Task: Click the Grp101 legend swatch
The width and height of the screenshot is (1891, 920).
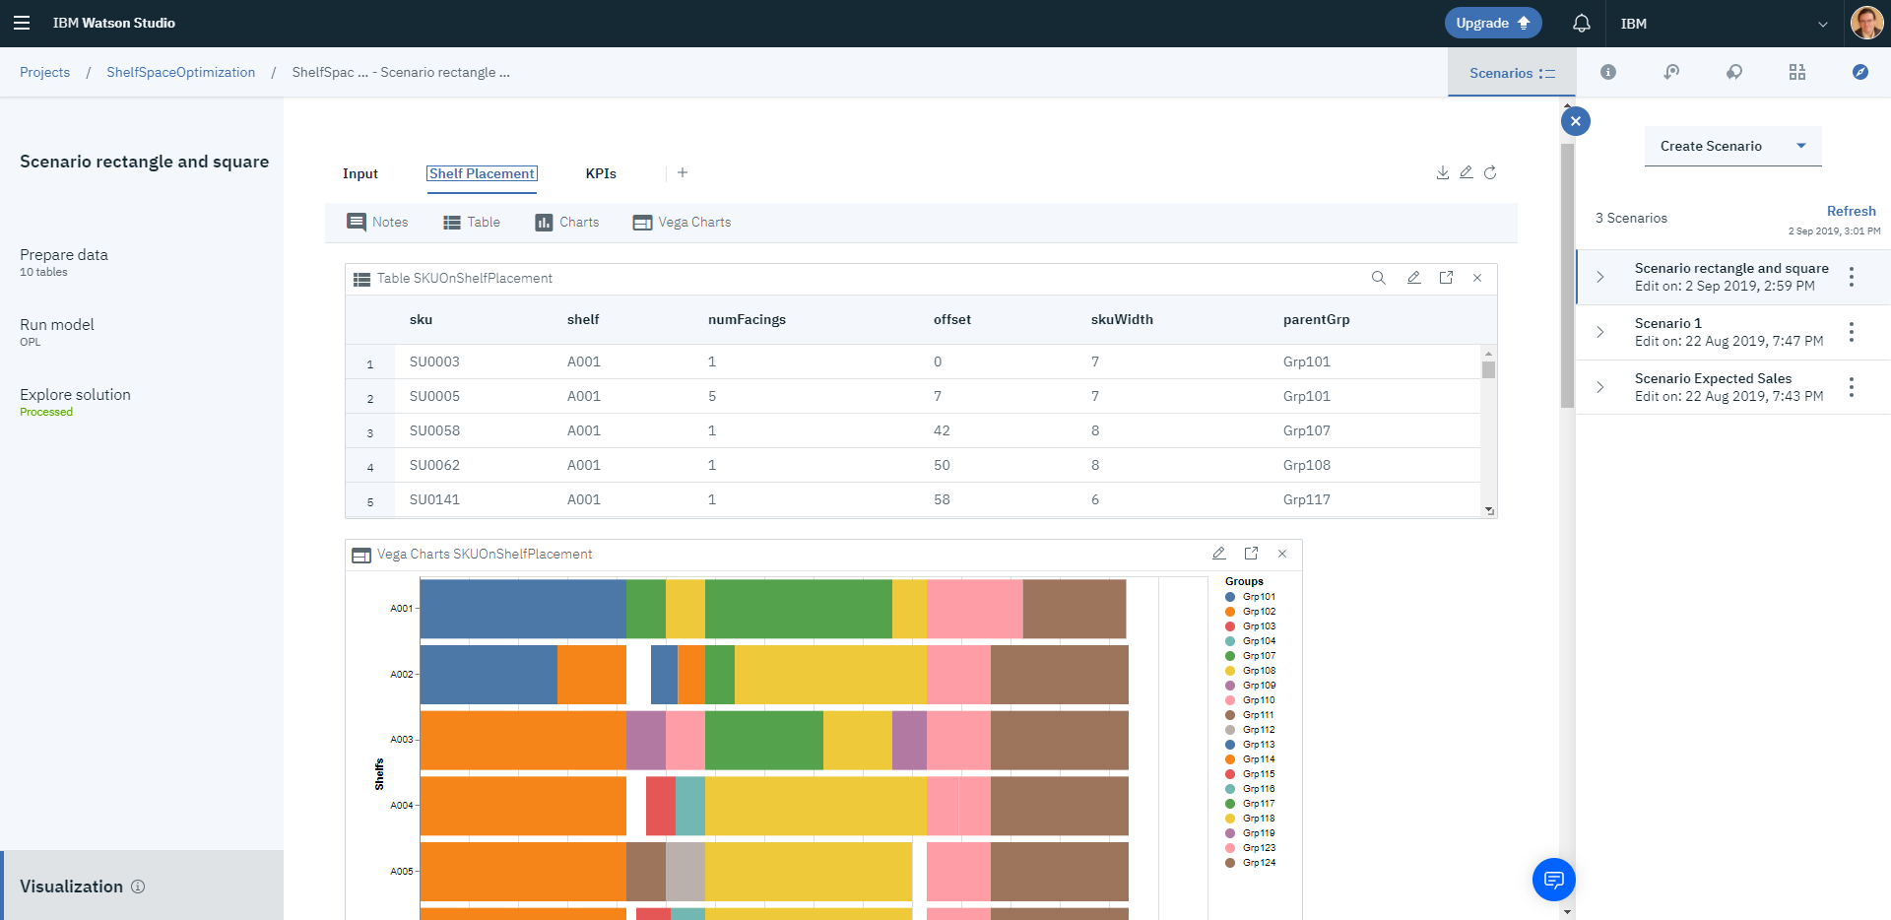Action: coord(1230,597)
